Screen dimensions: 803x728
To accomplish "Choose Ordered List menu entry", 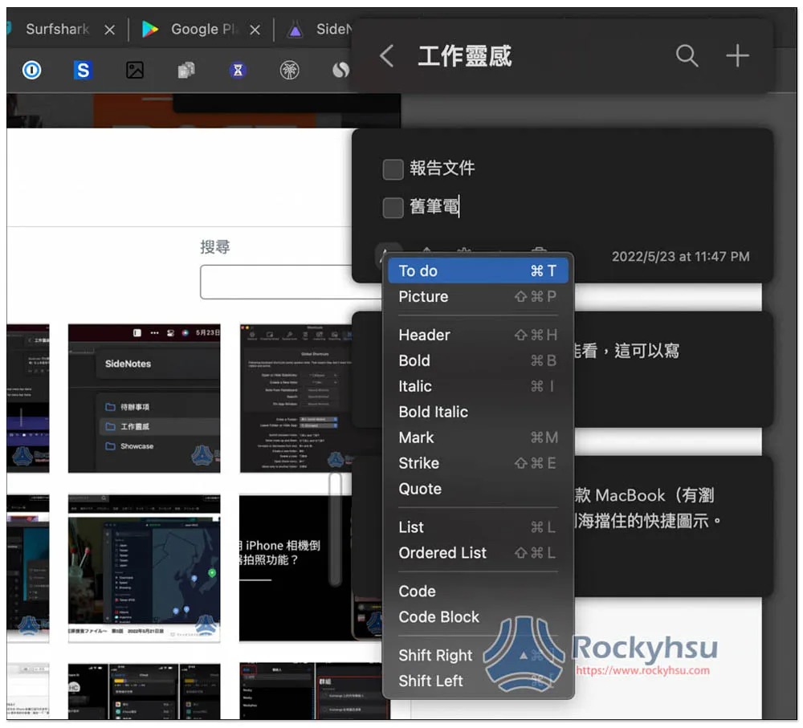I will (x=477, y=553).
